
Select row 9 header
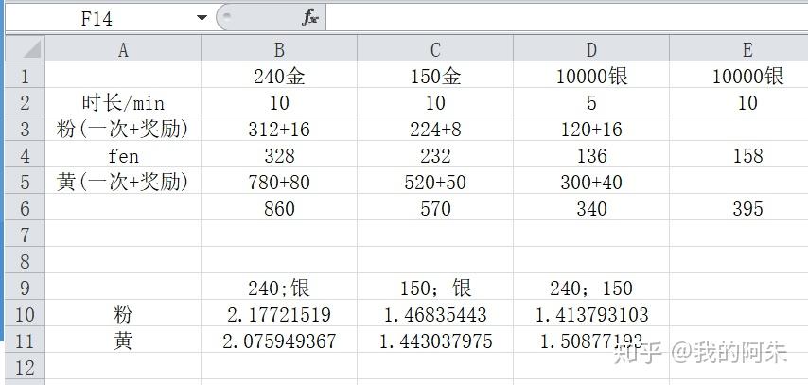click(x=25, y=288)
